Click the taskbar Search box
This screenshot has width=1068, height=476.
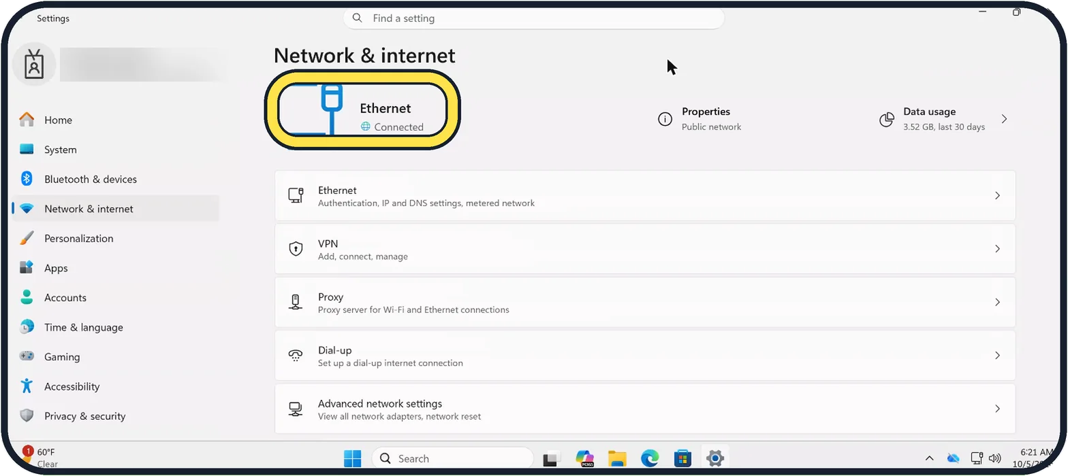452,459
